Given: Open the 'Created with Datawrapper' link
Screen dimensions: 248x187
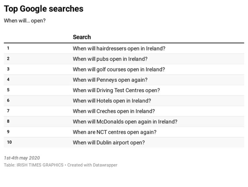Looking at the screenshot, I should [92, 165].
